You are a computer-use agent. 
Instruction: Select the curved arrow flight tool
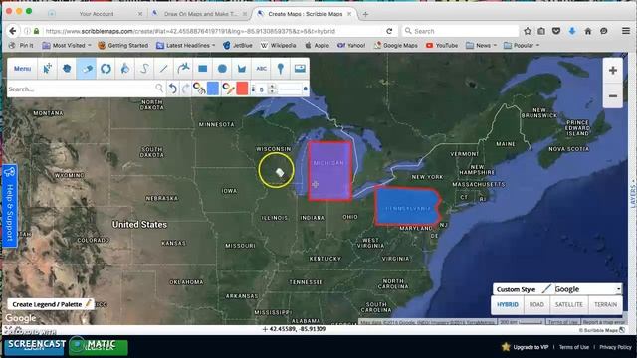click(x=183, y=69)
